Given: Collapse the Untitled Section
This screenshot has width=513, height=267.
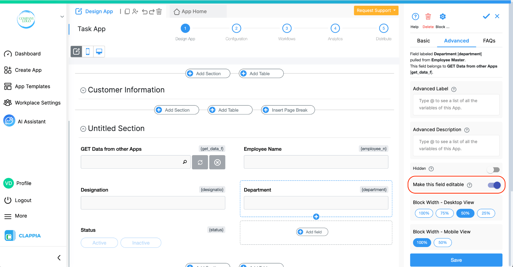Looking at the screenshot, I should click(83, 129).
